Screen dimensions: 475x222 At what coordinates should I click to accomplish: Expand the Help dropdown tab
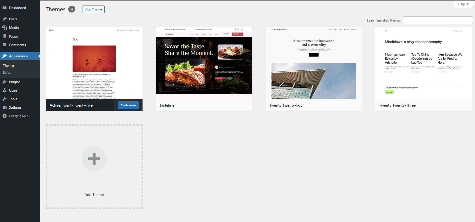tap(463, 4)
